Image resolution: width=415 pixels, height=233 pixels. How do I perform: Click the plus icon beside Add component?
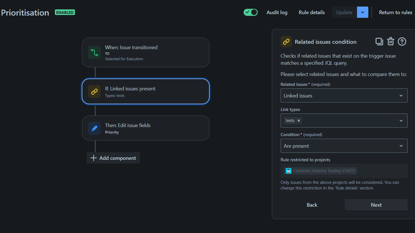tap(93, 158)
